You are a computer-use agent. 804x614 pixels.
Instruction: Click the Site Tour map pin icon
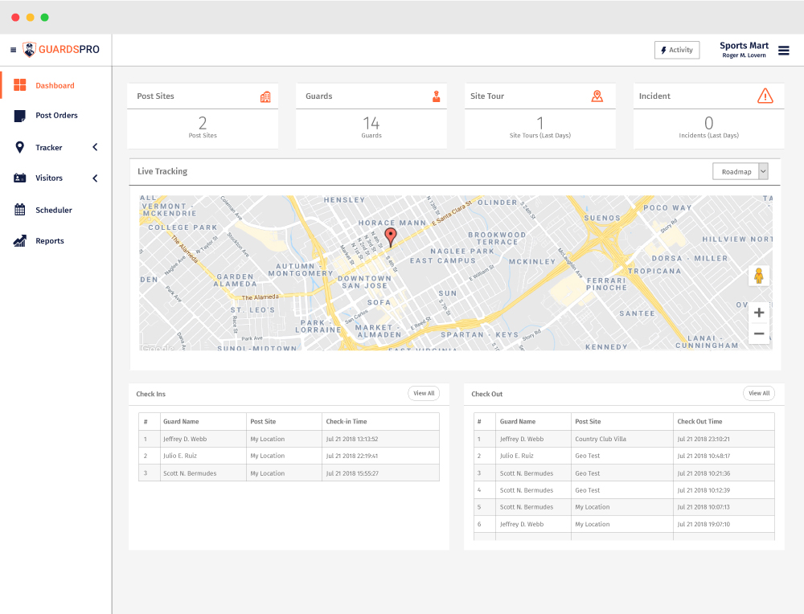coord(597,96)
